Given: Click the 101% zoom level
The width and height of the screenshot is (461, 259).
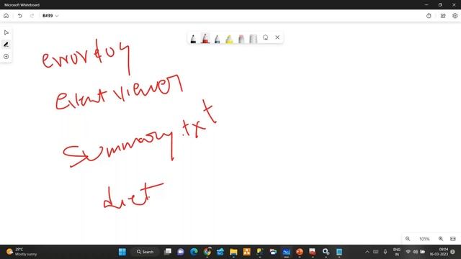Looking at the screenshot, I should click(424, 239).
